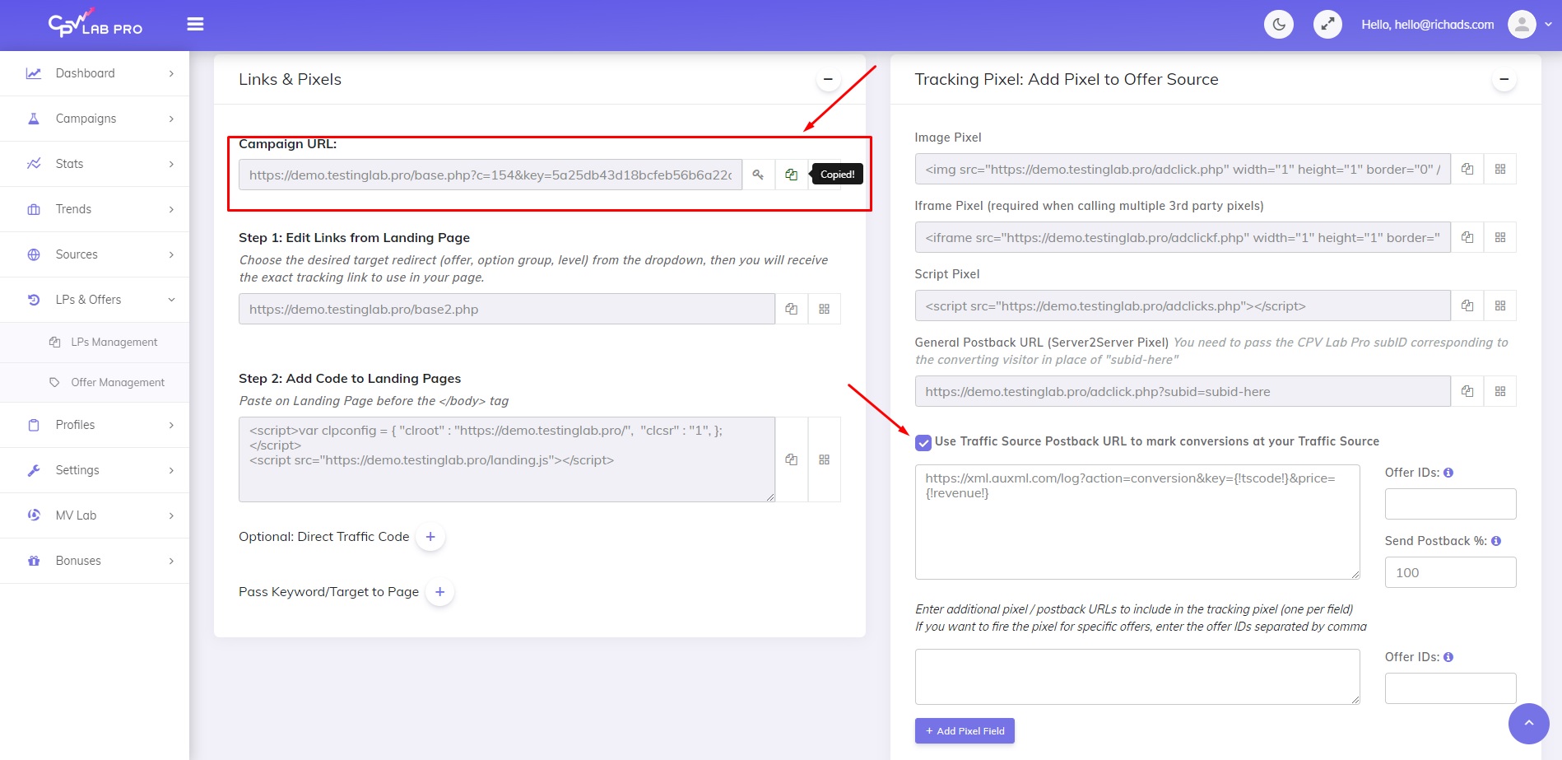Click the scroll-to-top round button

coord(1529,724)
